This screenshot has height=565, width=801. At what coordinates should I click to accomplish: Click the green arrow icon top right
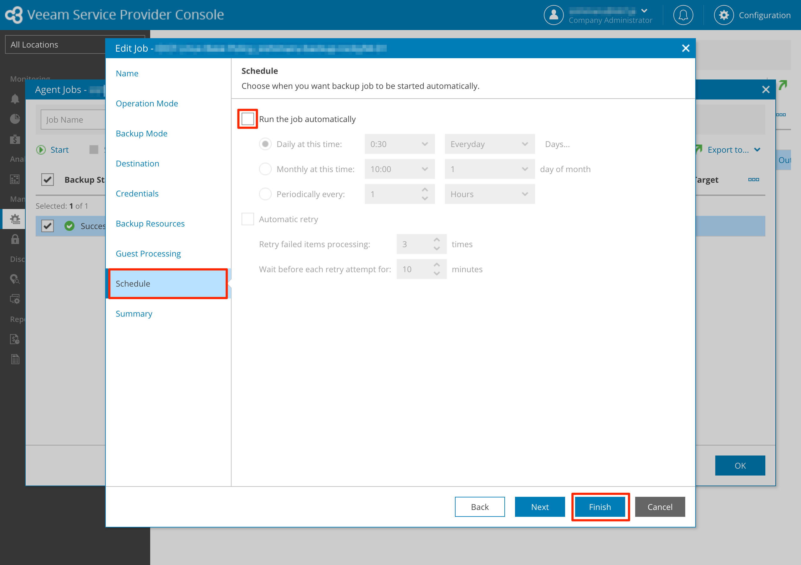[783, 85]
